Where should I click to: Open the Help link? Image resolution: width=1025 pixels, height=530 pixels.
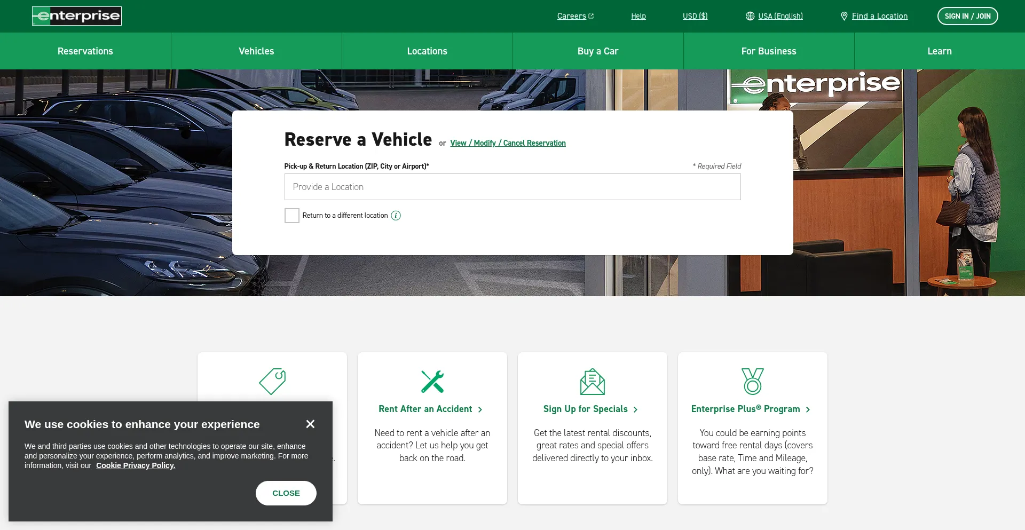[638, 16]
